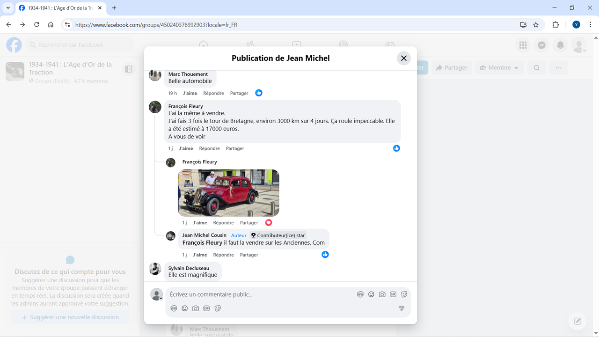
Task: Like François Fleury's car photo reply
Action: click(200, 223)
